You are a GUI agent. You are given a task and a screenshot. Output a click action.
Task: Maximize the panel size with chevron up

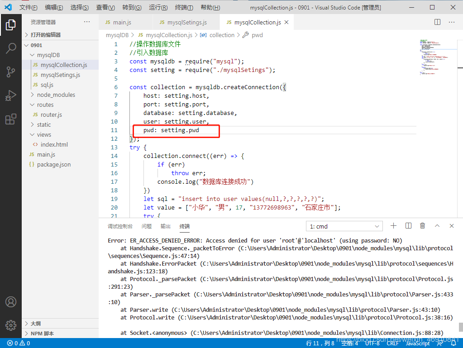coord(437,226)
